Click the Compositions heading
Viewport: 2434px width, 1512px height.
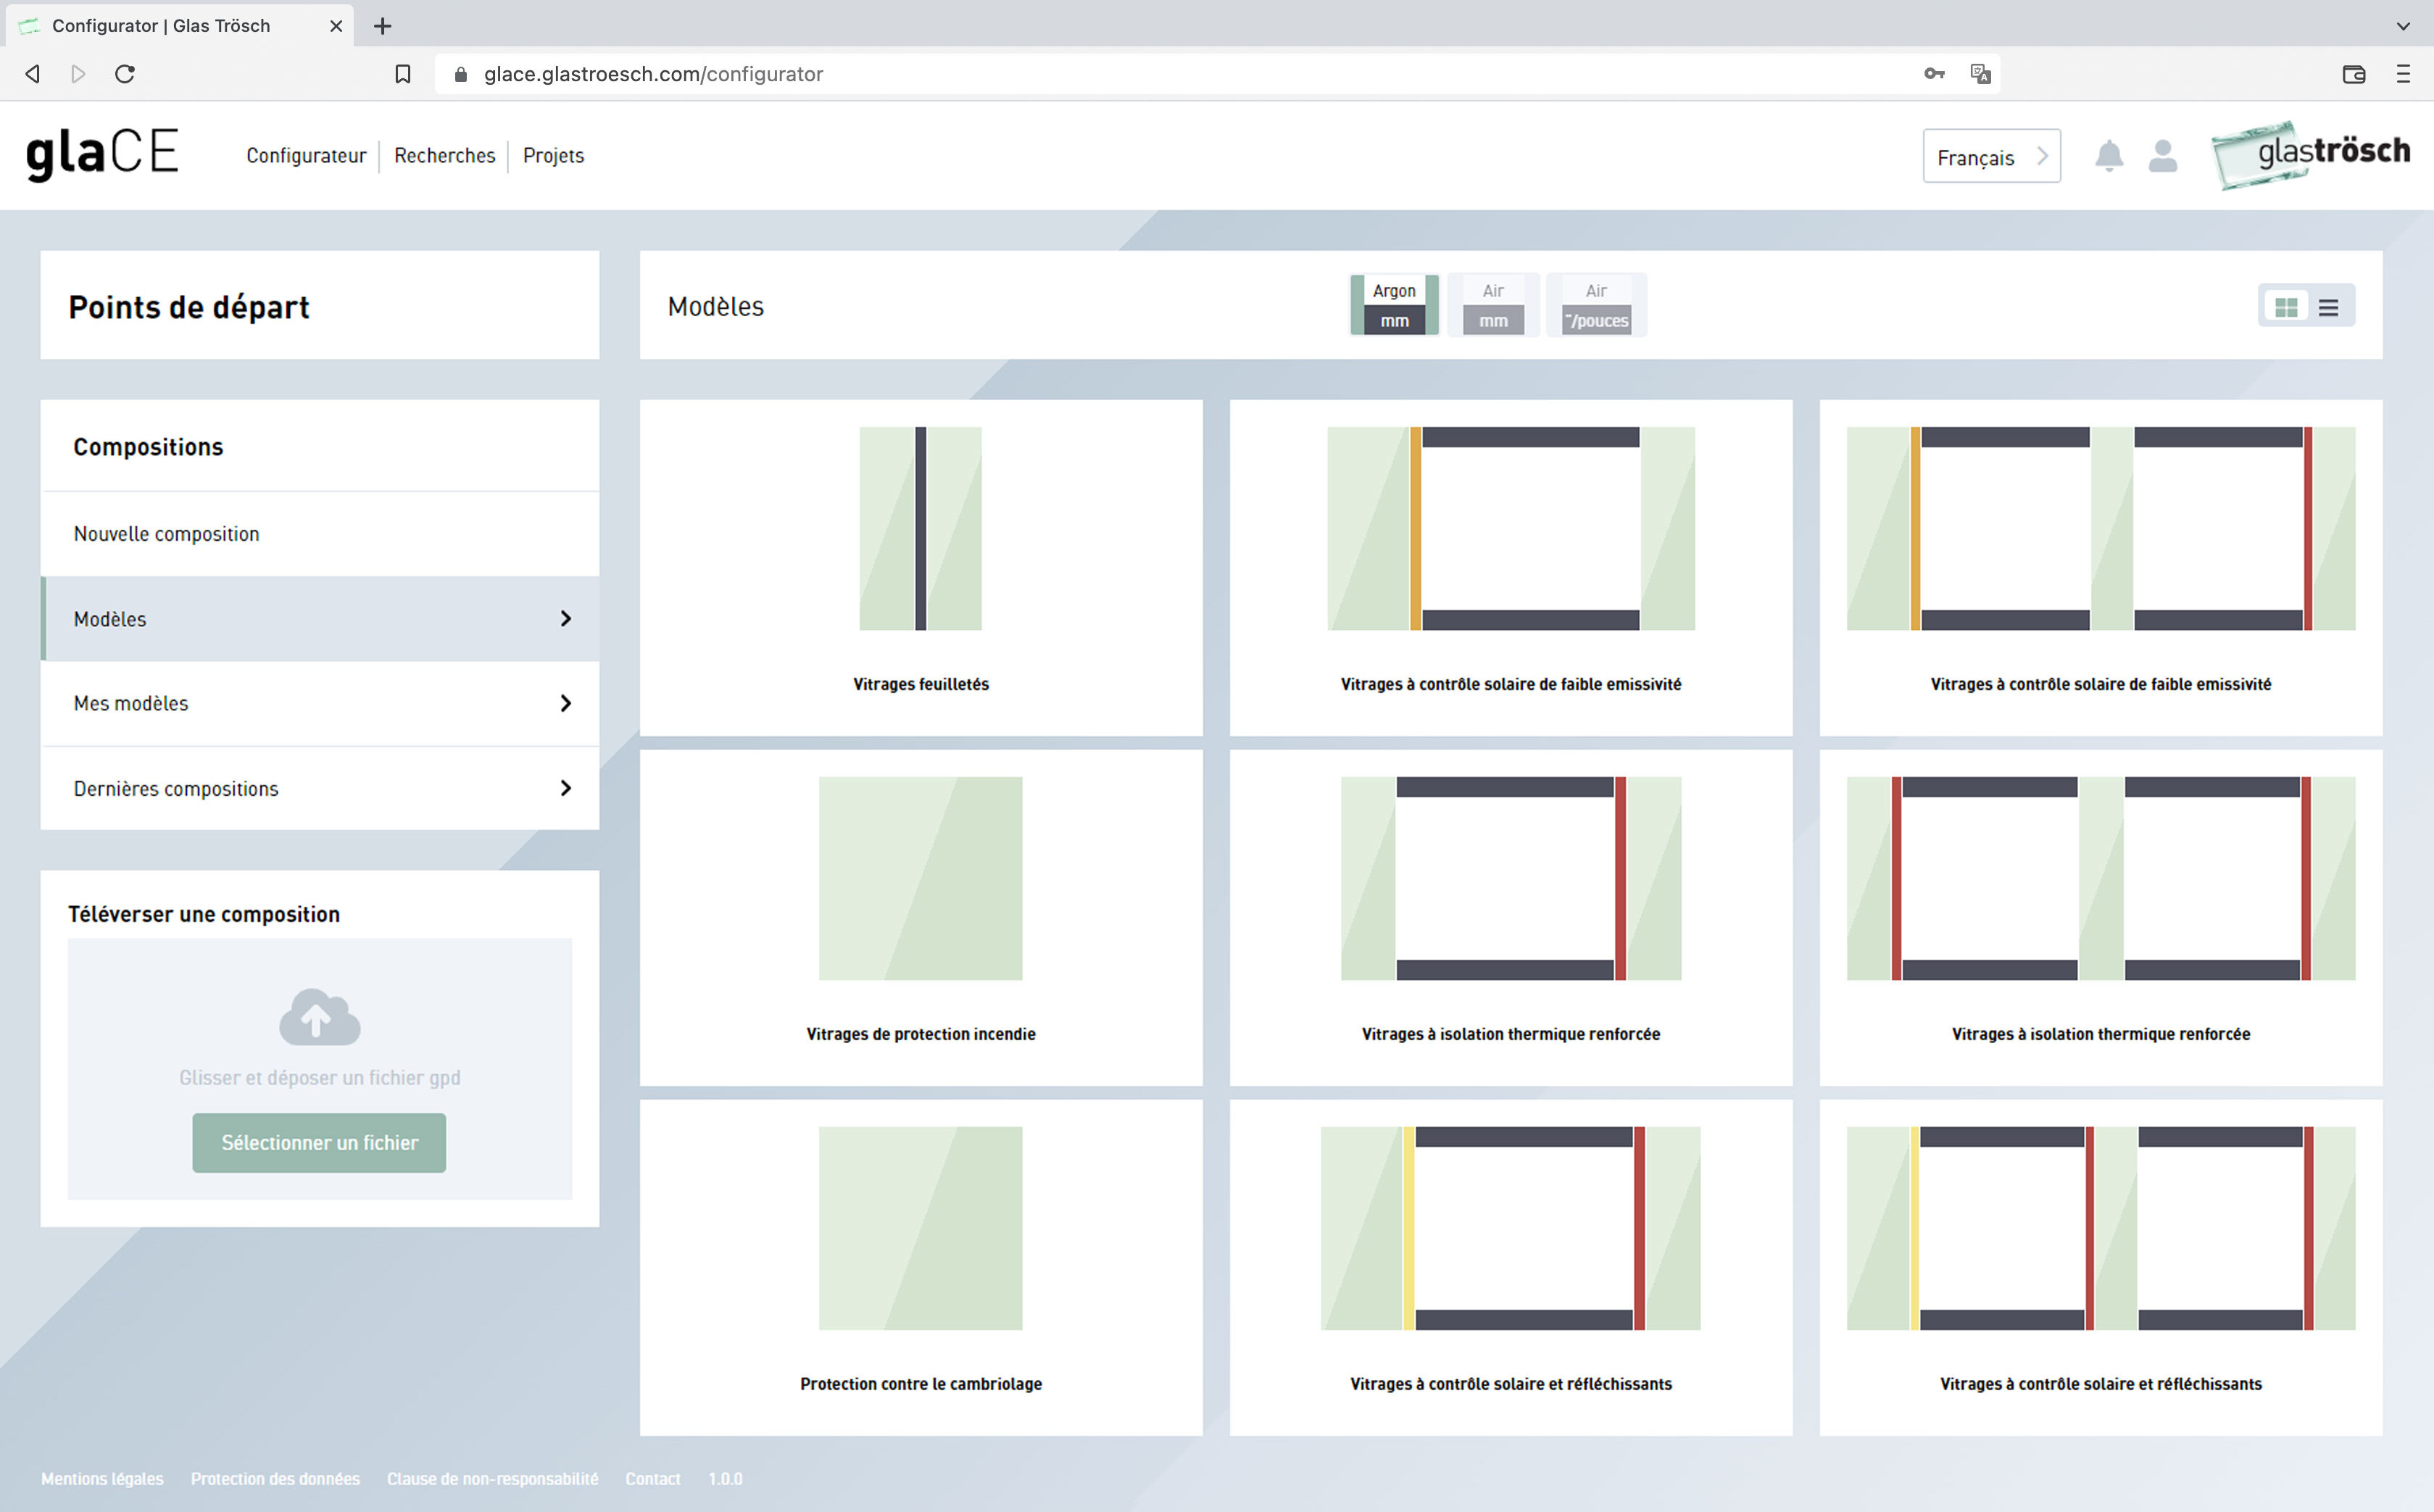point(148,447)
